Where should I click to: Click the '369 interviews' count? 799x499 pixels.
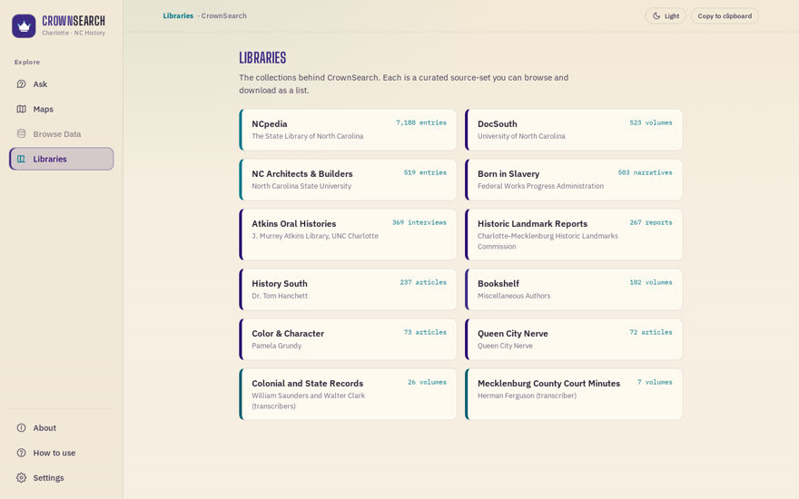(x=419, y=222)
